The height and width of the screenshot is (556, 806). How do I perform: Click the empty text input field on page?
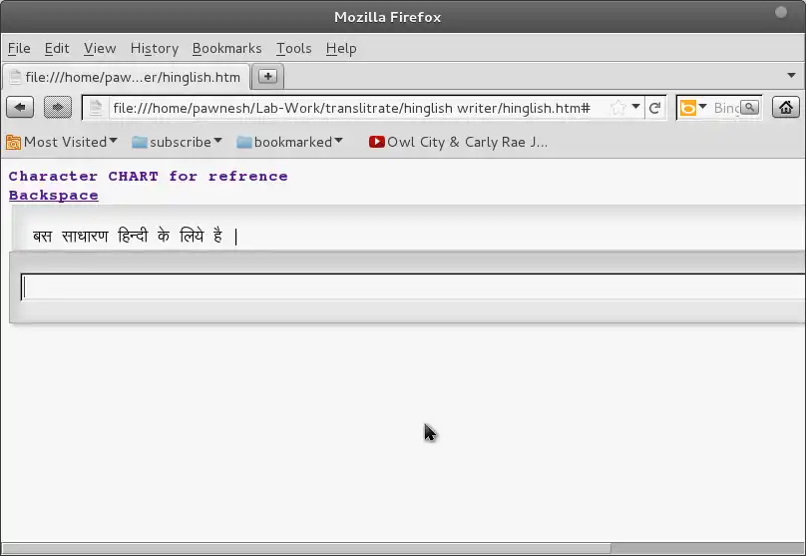coord(413,287)
